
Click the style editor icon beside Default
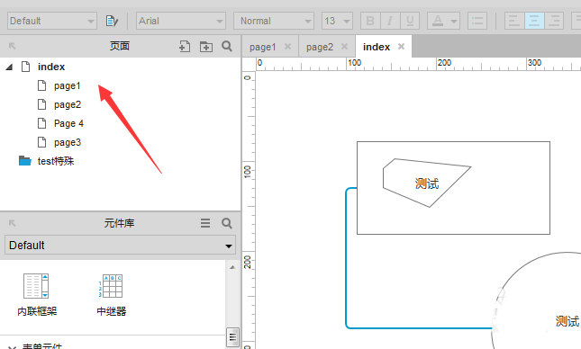112,21
